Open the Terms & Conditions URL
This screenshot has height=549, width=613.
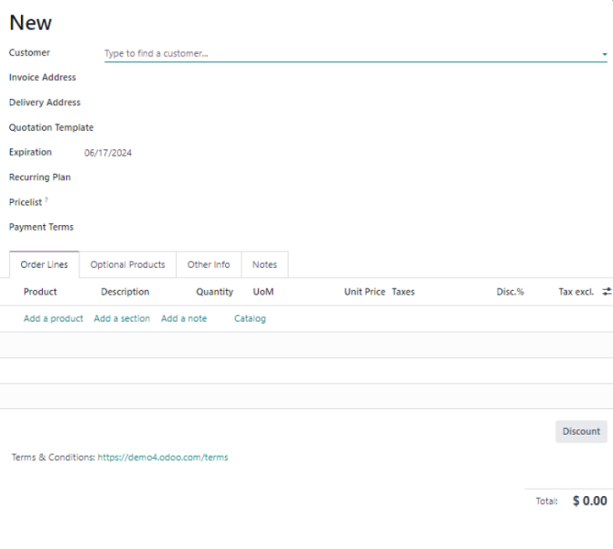(x=163, y=457)
